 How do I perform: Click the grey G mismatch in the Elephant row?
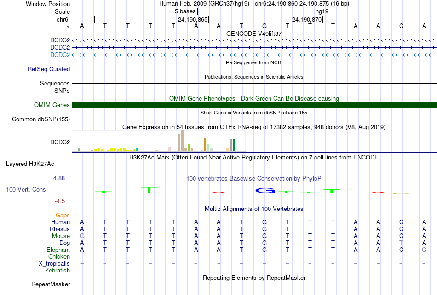pyautogui.click(x=424, y=250)
